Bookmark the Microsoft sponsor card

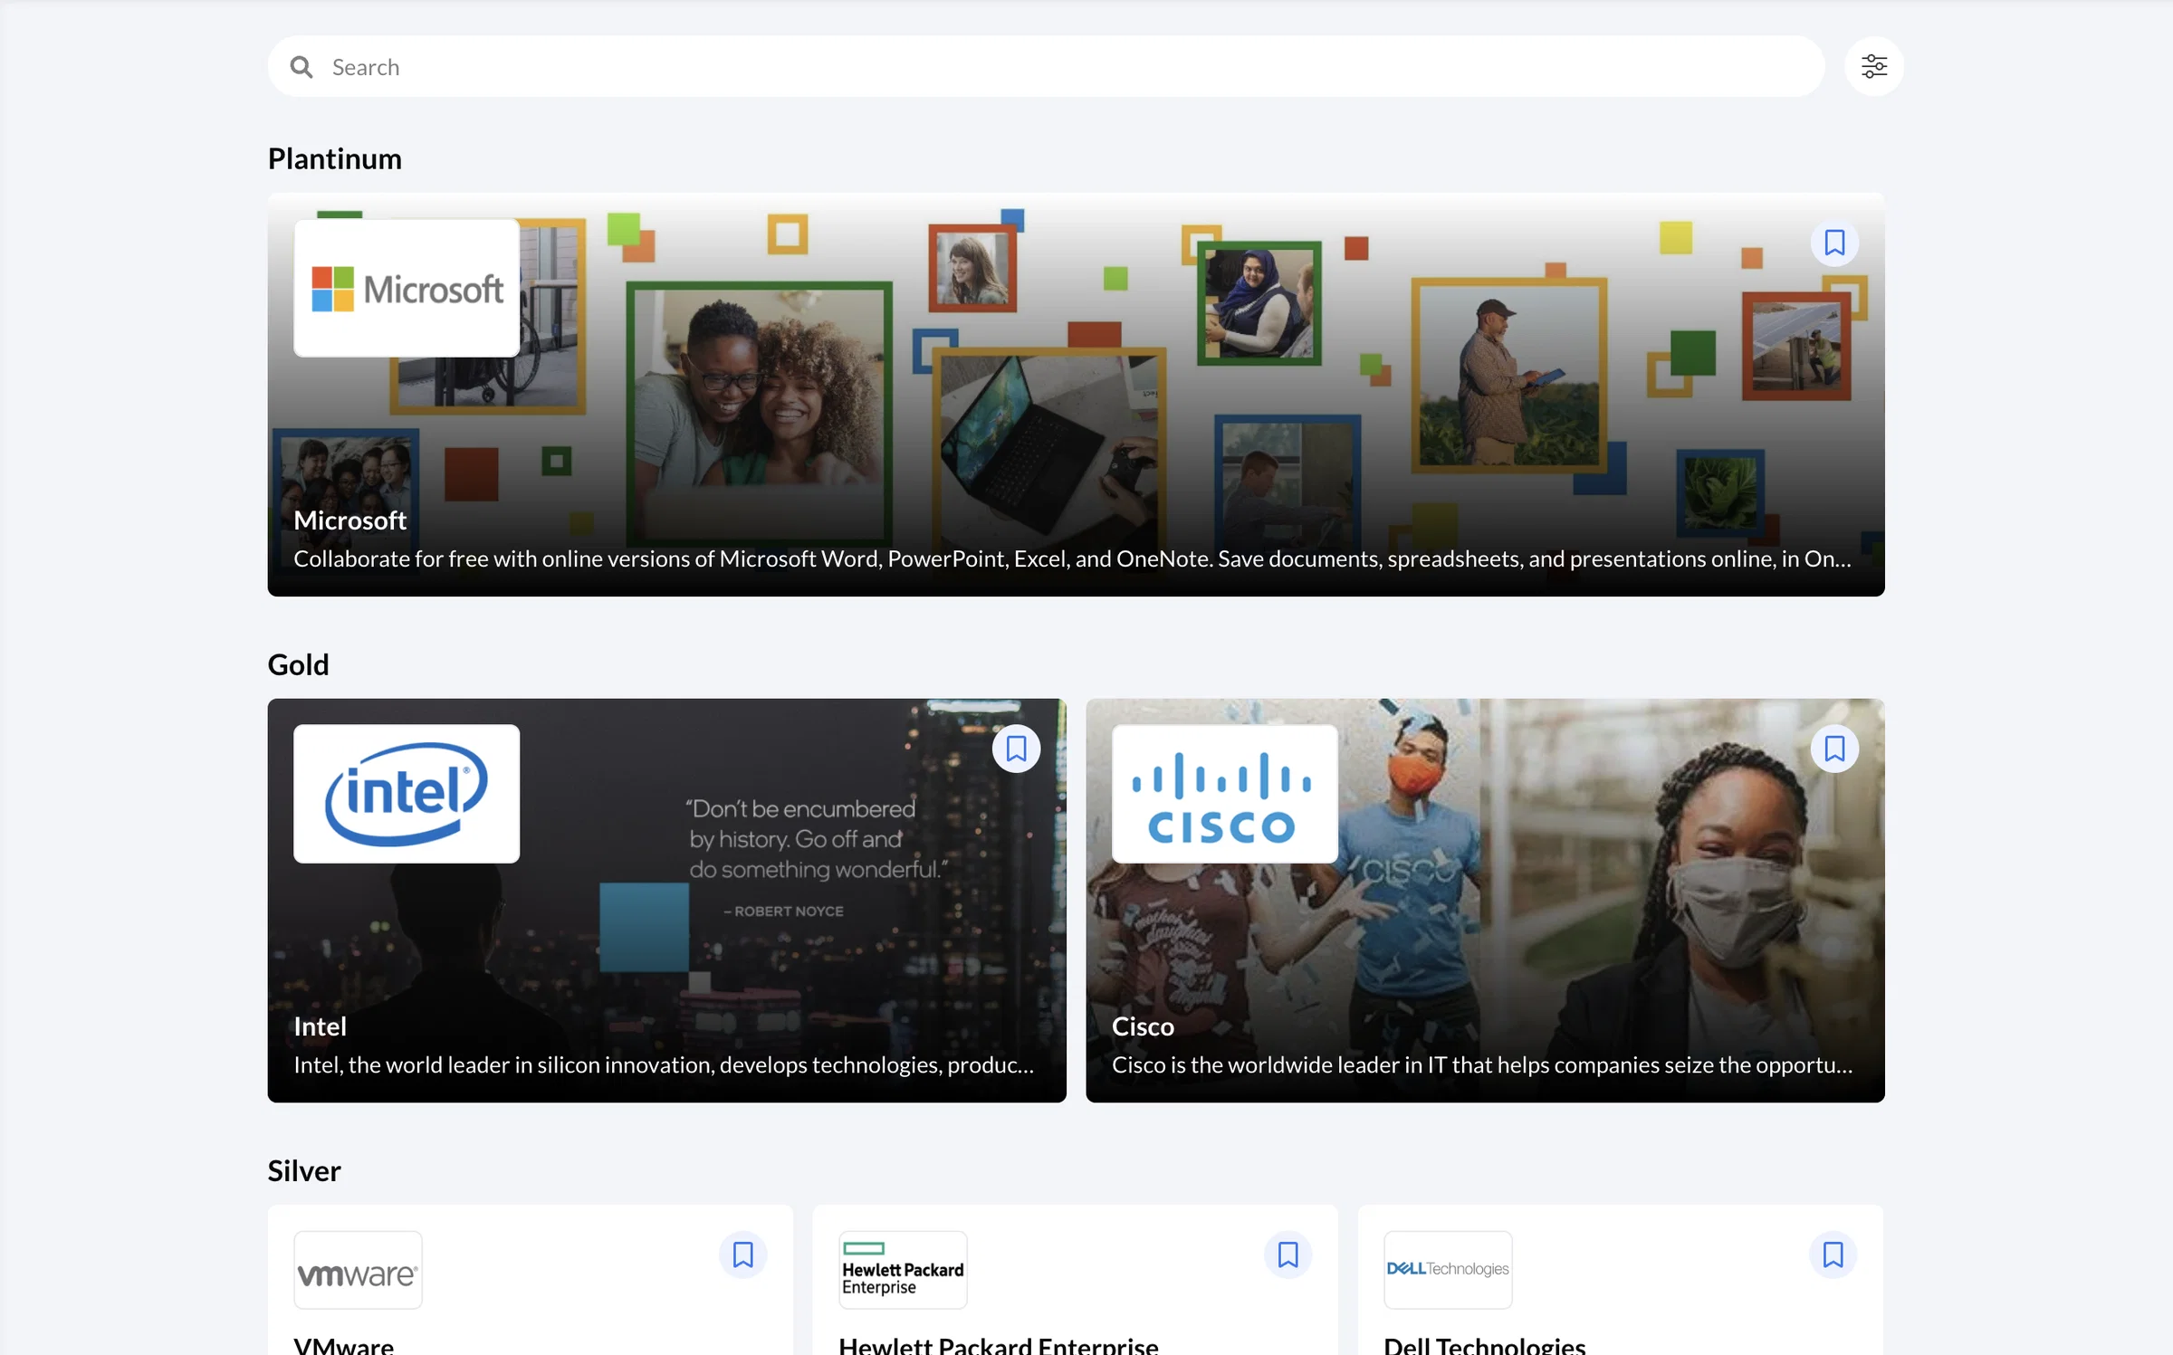tap(1834, 243)
